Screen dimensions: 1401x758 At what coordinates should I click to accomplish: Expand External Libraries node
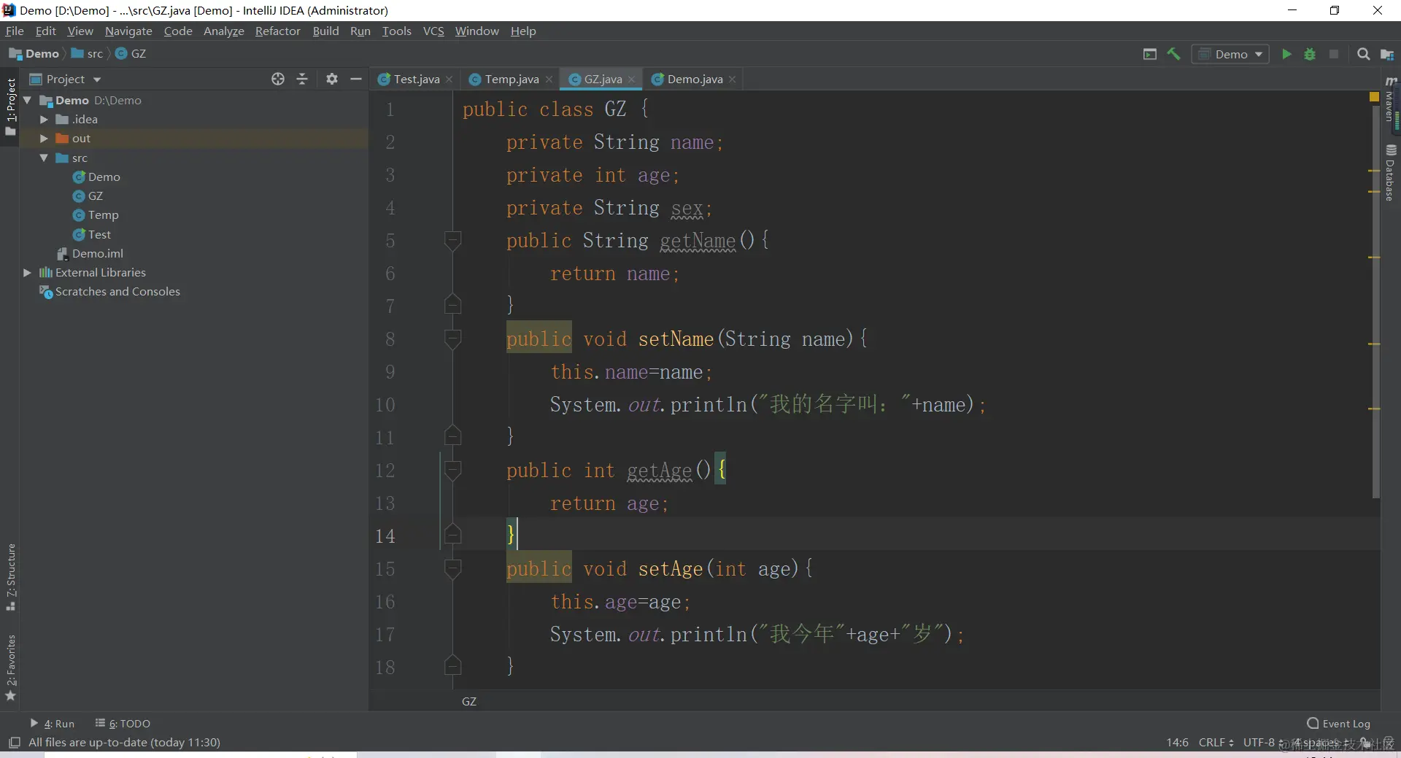28,272
